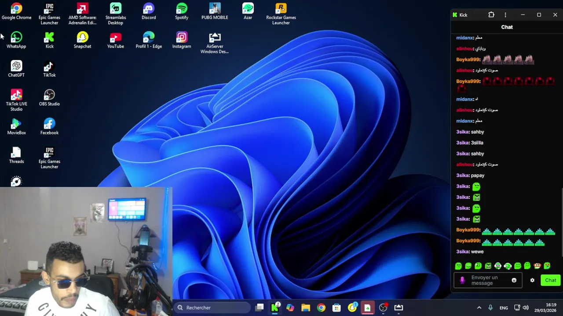Click the webcam overlay thumbnail
The width and height of the screenshot is (563, 316).
(x=86, y=251)
